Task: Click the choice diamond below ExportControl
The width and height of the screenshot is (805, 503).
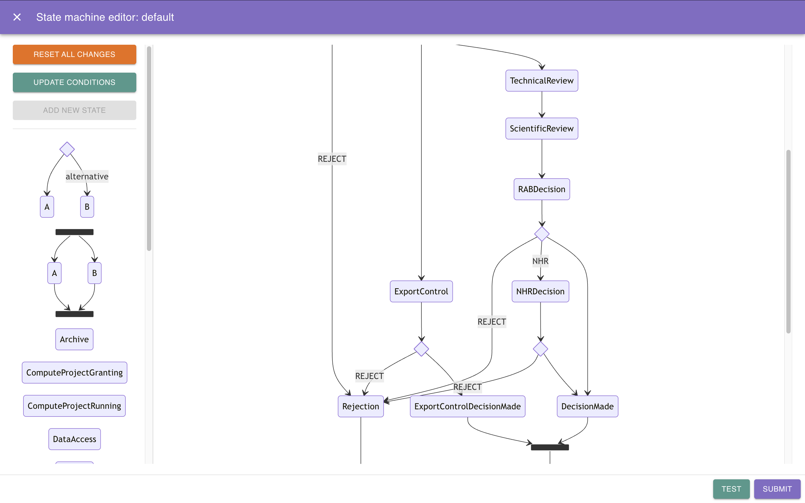Action: coord(421,349)
